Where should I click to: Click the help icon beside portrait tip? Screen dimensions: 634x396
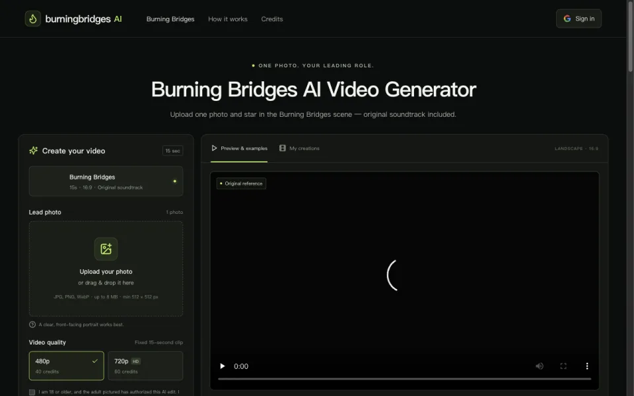pos(32,325)
